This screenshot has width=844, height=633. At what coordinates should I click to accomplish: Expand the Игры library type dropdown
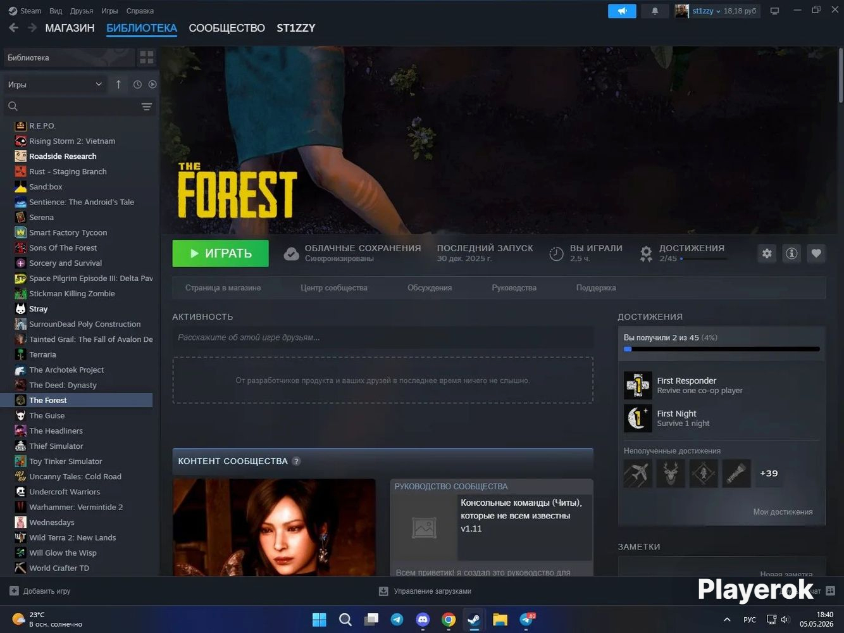click(x=54, y=84)
